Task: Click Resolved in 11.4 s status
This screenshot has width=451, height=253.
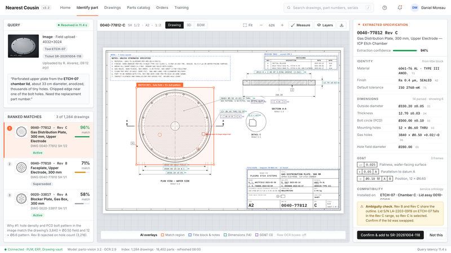Action: click(x=72, y=25)
